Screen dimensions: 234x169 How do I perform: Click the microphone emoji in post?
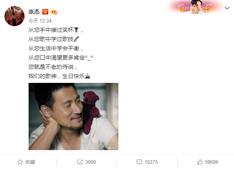pos(76,39)
